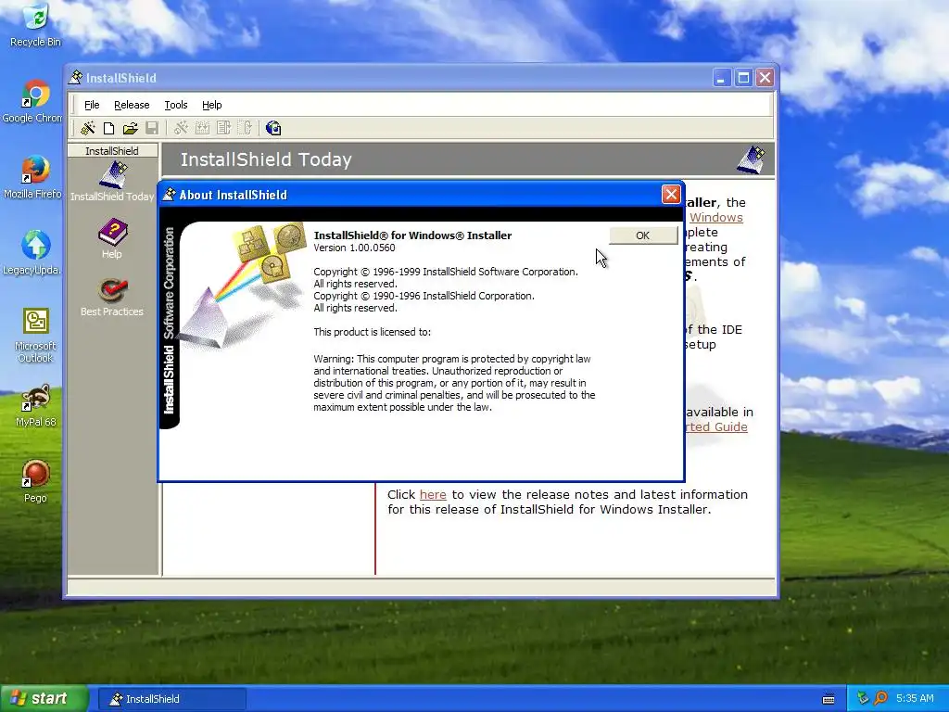Open the Help book icon in sidebar
This screenshot has height=712, width=949.
pyautogui.click(x=112, y=238)
